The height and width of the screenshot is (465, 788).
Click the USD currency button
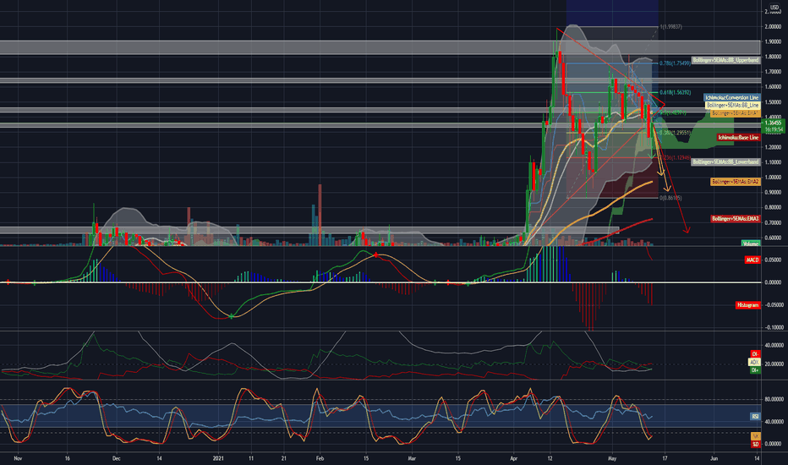(x=774, y=7)
